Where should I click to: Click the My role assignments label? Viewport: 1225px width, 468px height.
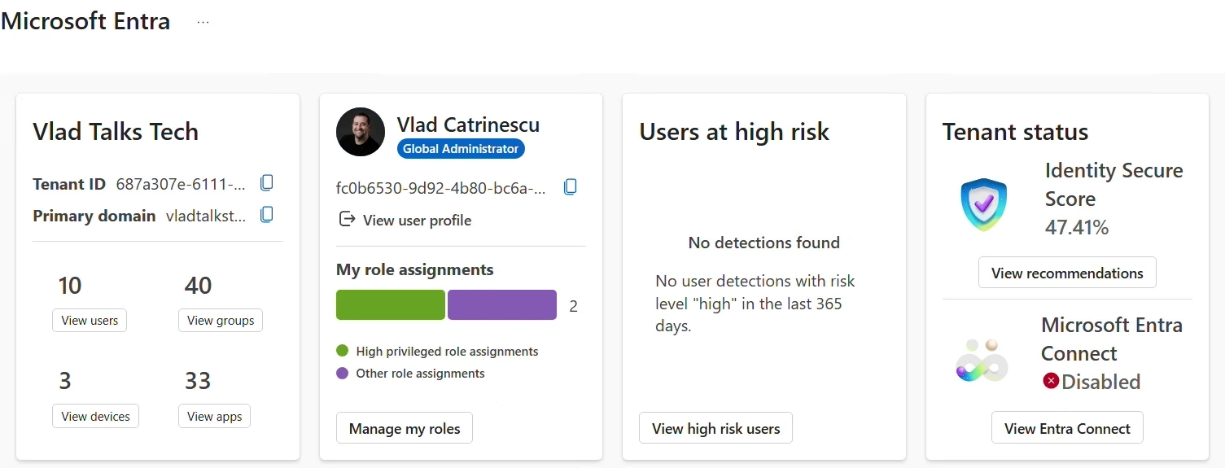(x=415, y=269)
